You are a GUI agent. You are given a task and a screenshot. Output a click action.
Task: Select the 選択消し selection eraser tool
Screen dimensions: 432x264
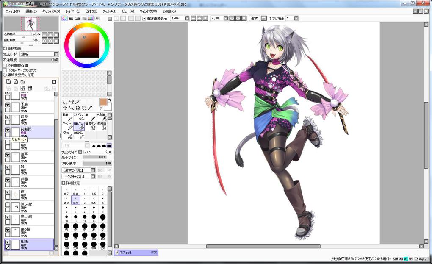tap(101, 126)
